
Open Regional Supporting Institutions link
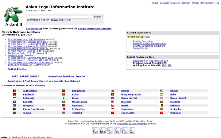coord(149,44)
